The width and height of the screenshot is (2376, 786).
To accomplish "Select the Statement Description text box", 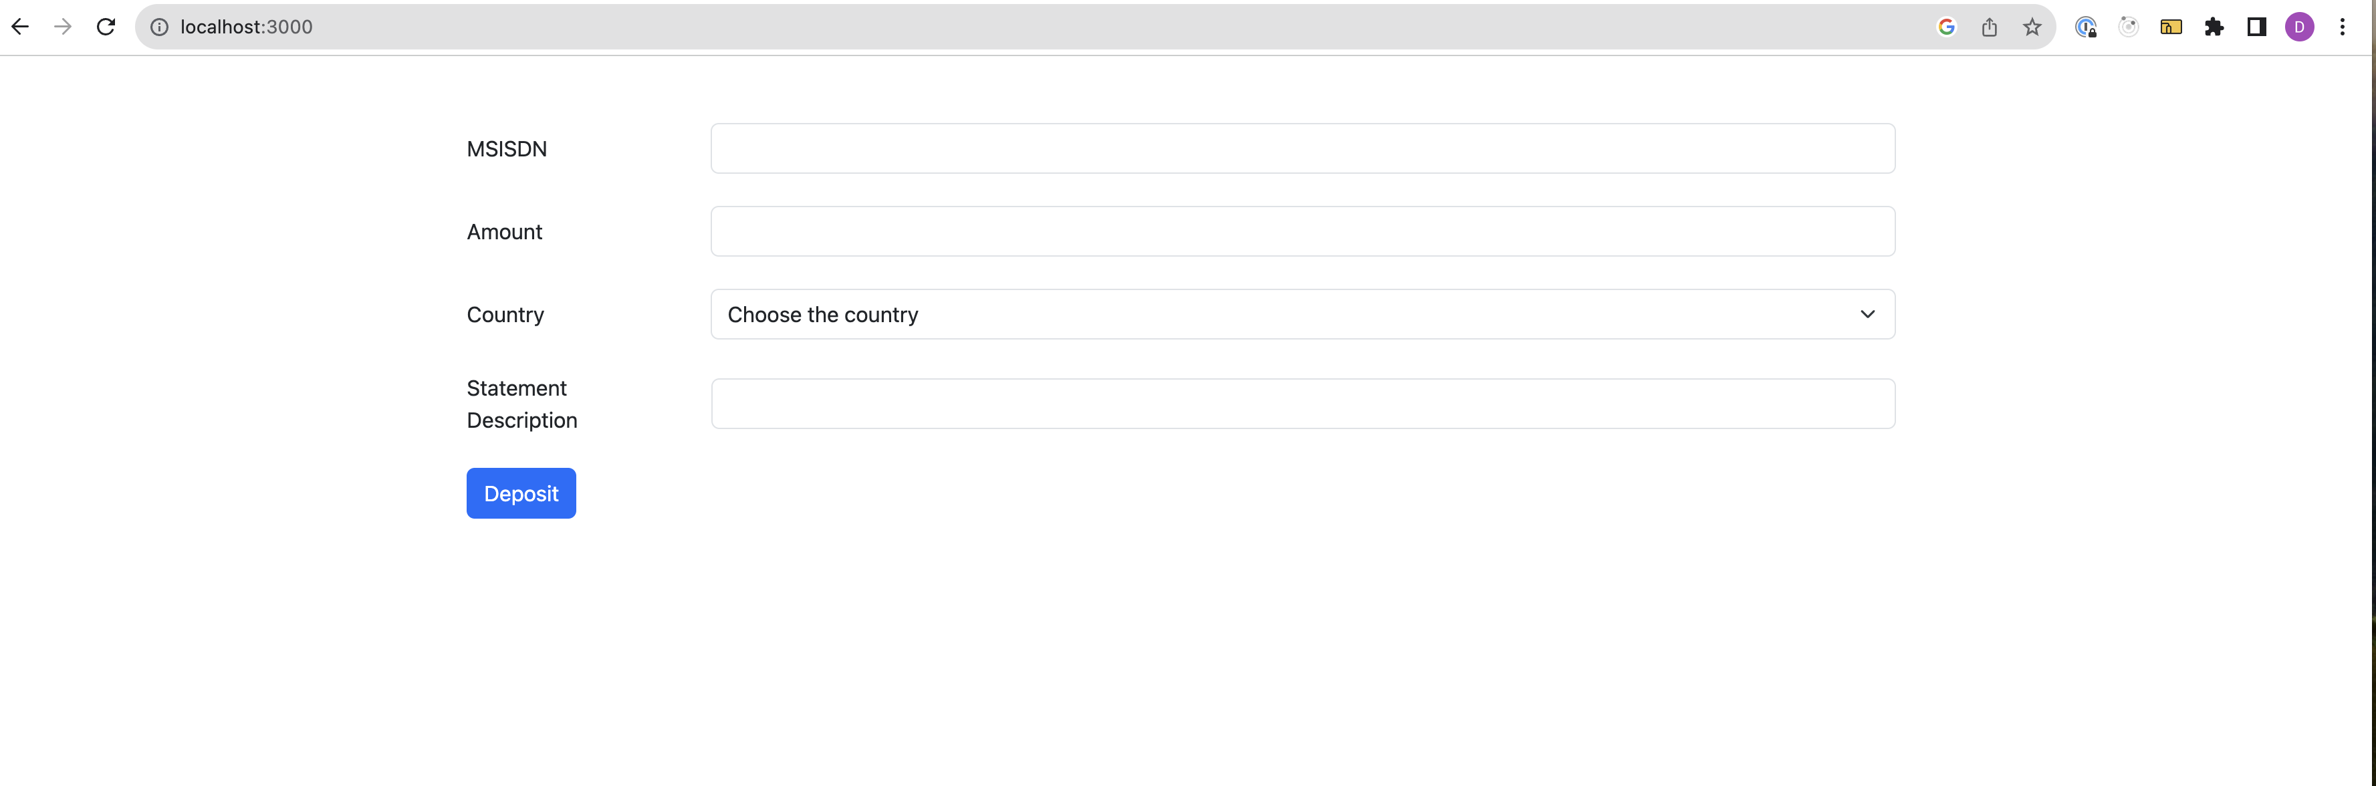I will [x=1302, y=404].
